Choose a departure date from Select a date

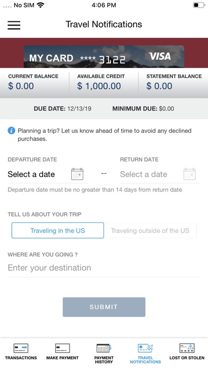31,174
